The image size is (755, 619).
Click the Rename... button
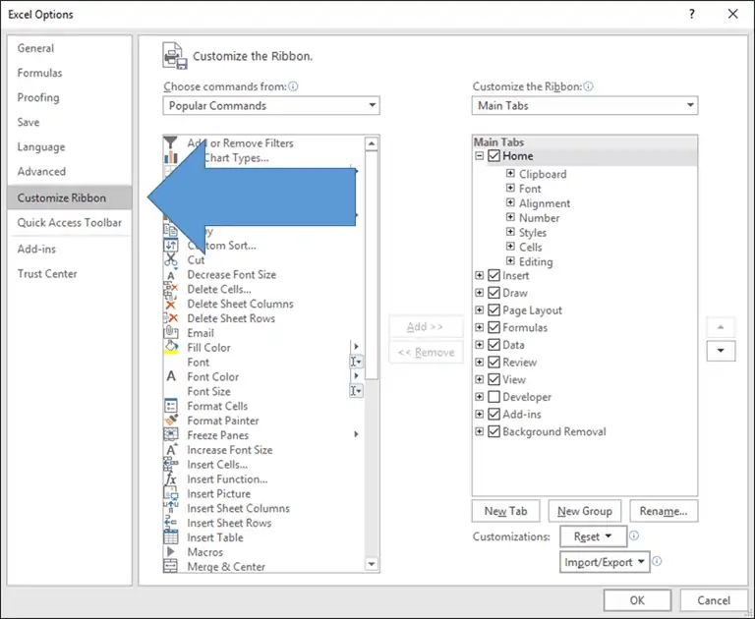click(x=664, y=511)
